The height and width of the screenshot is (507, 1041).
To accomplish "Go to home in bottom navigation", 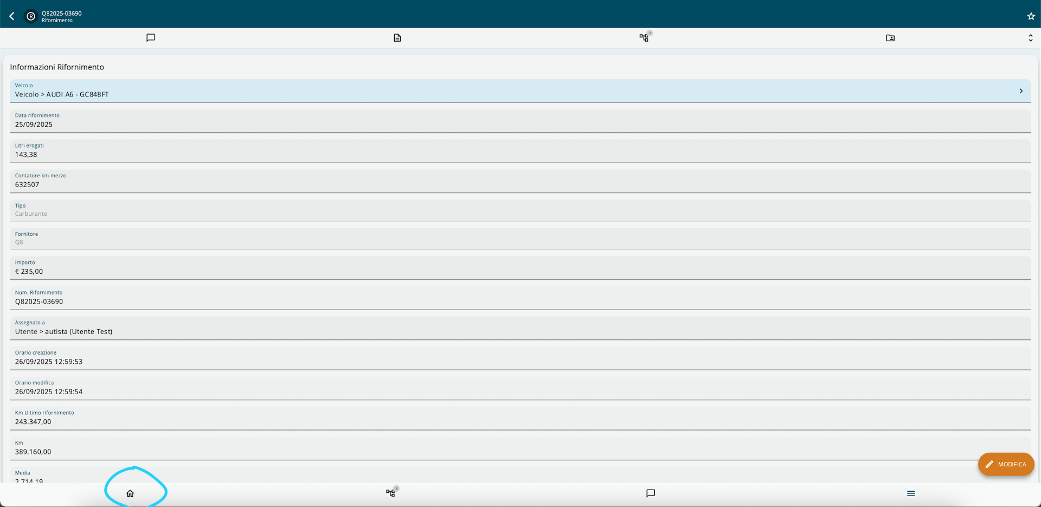I will (x=130, y=493).
